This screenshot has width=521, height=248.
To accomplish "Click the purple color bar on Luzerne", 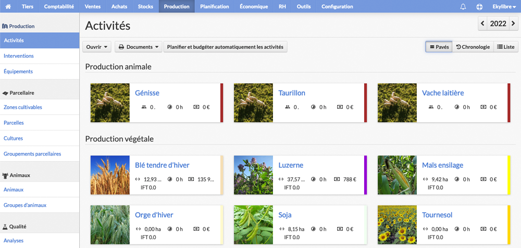I will coord(366,175).
